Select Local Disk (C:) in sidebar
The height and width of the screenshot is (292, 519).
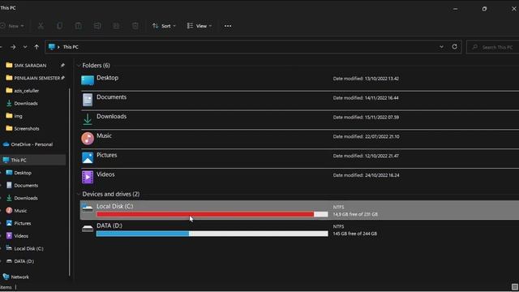point(28,248)
